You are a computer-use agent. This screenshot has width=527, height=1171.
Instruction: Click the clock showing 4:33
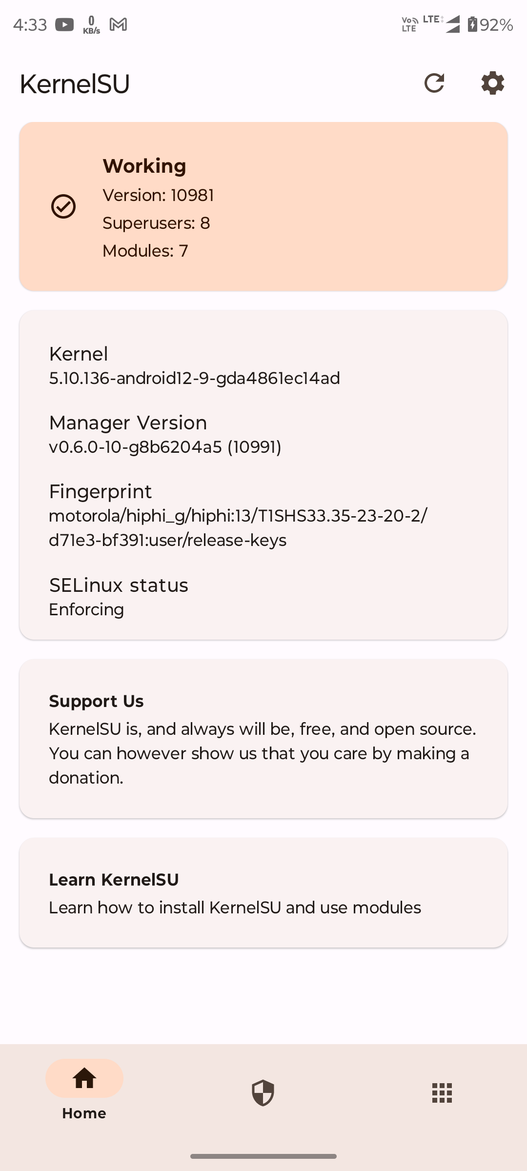(x=30, y=24)
